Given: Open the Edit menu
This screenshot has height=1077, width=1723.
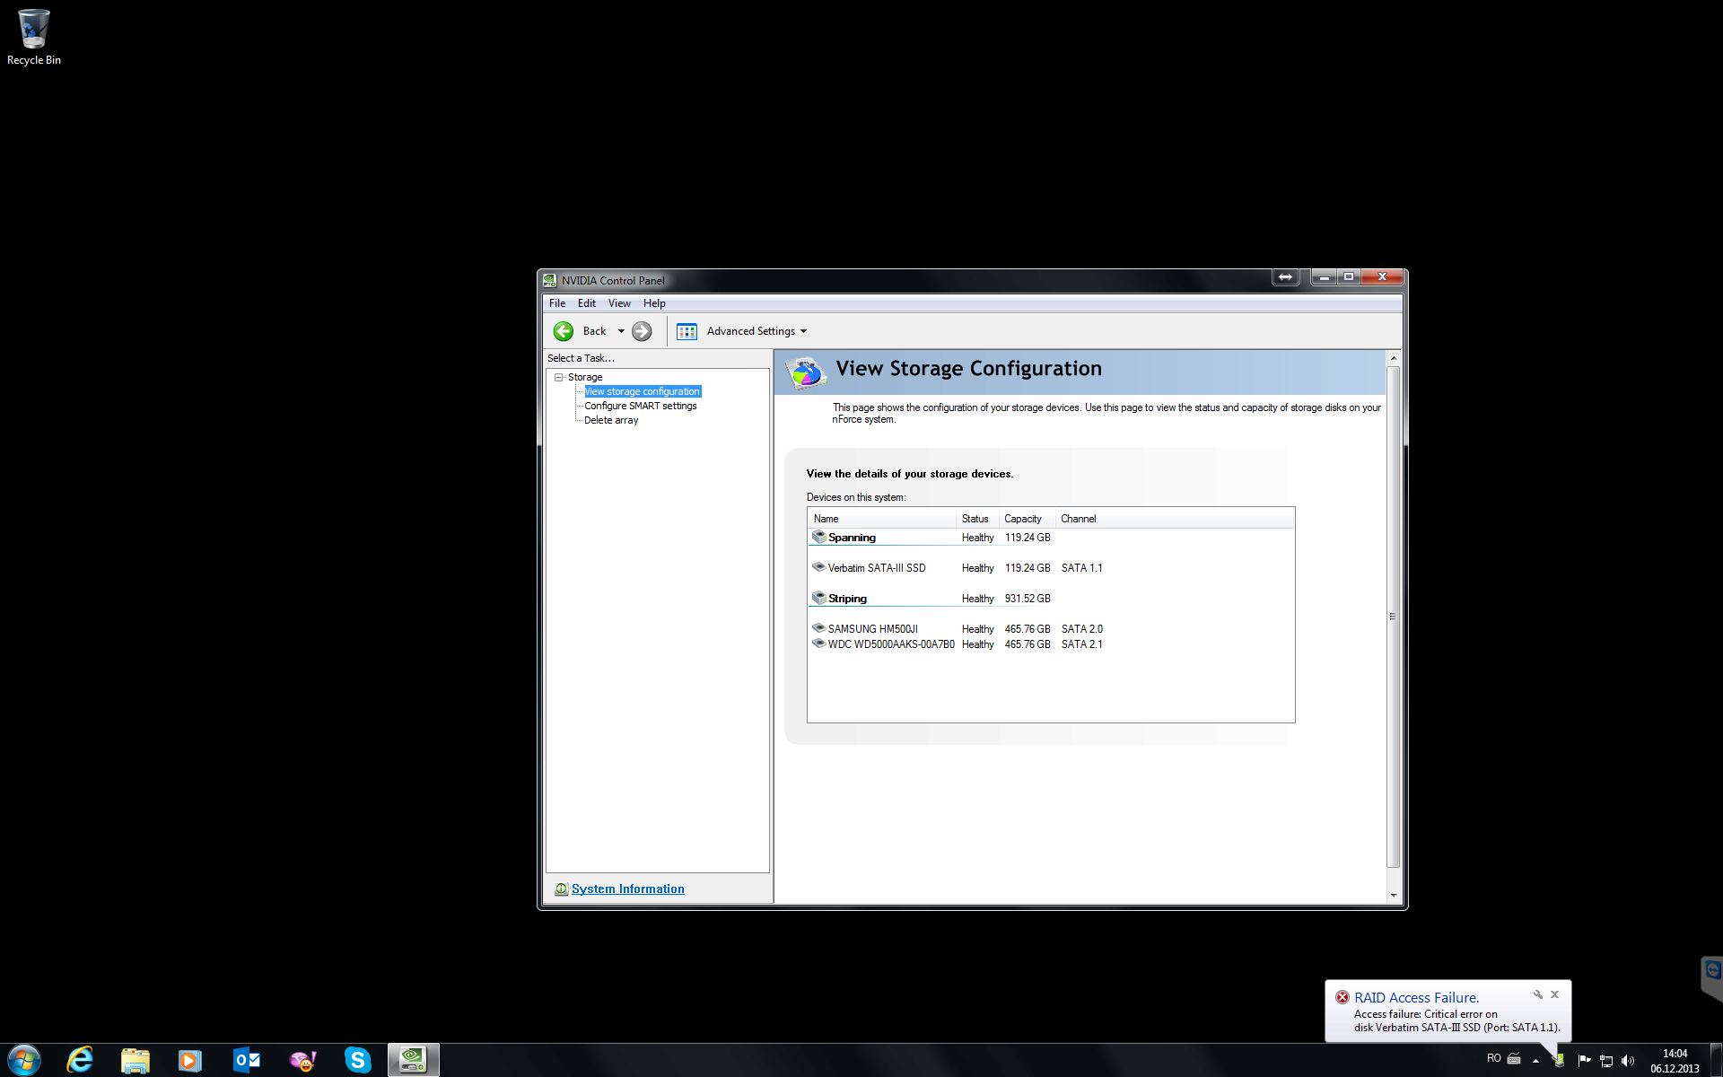Looking at the screenshot, I should [x=587, y=303].
